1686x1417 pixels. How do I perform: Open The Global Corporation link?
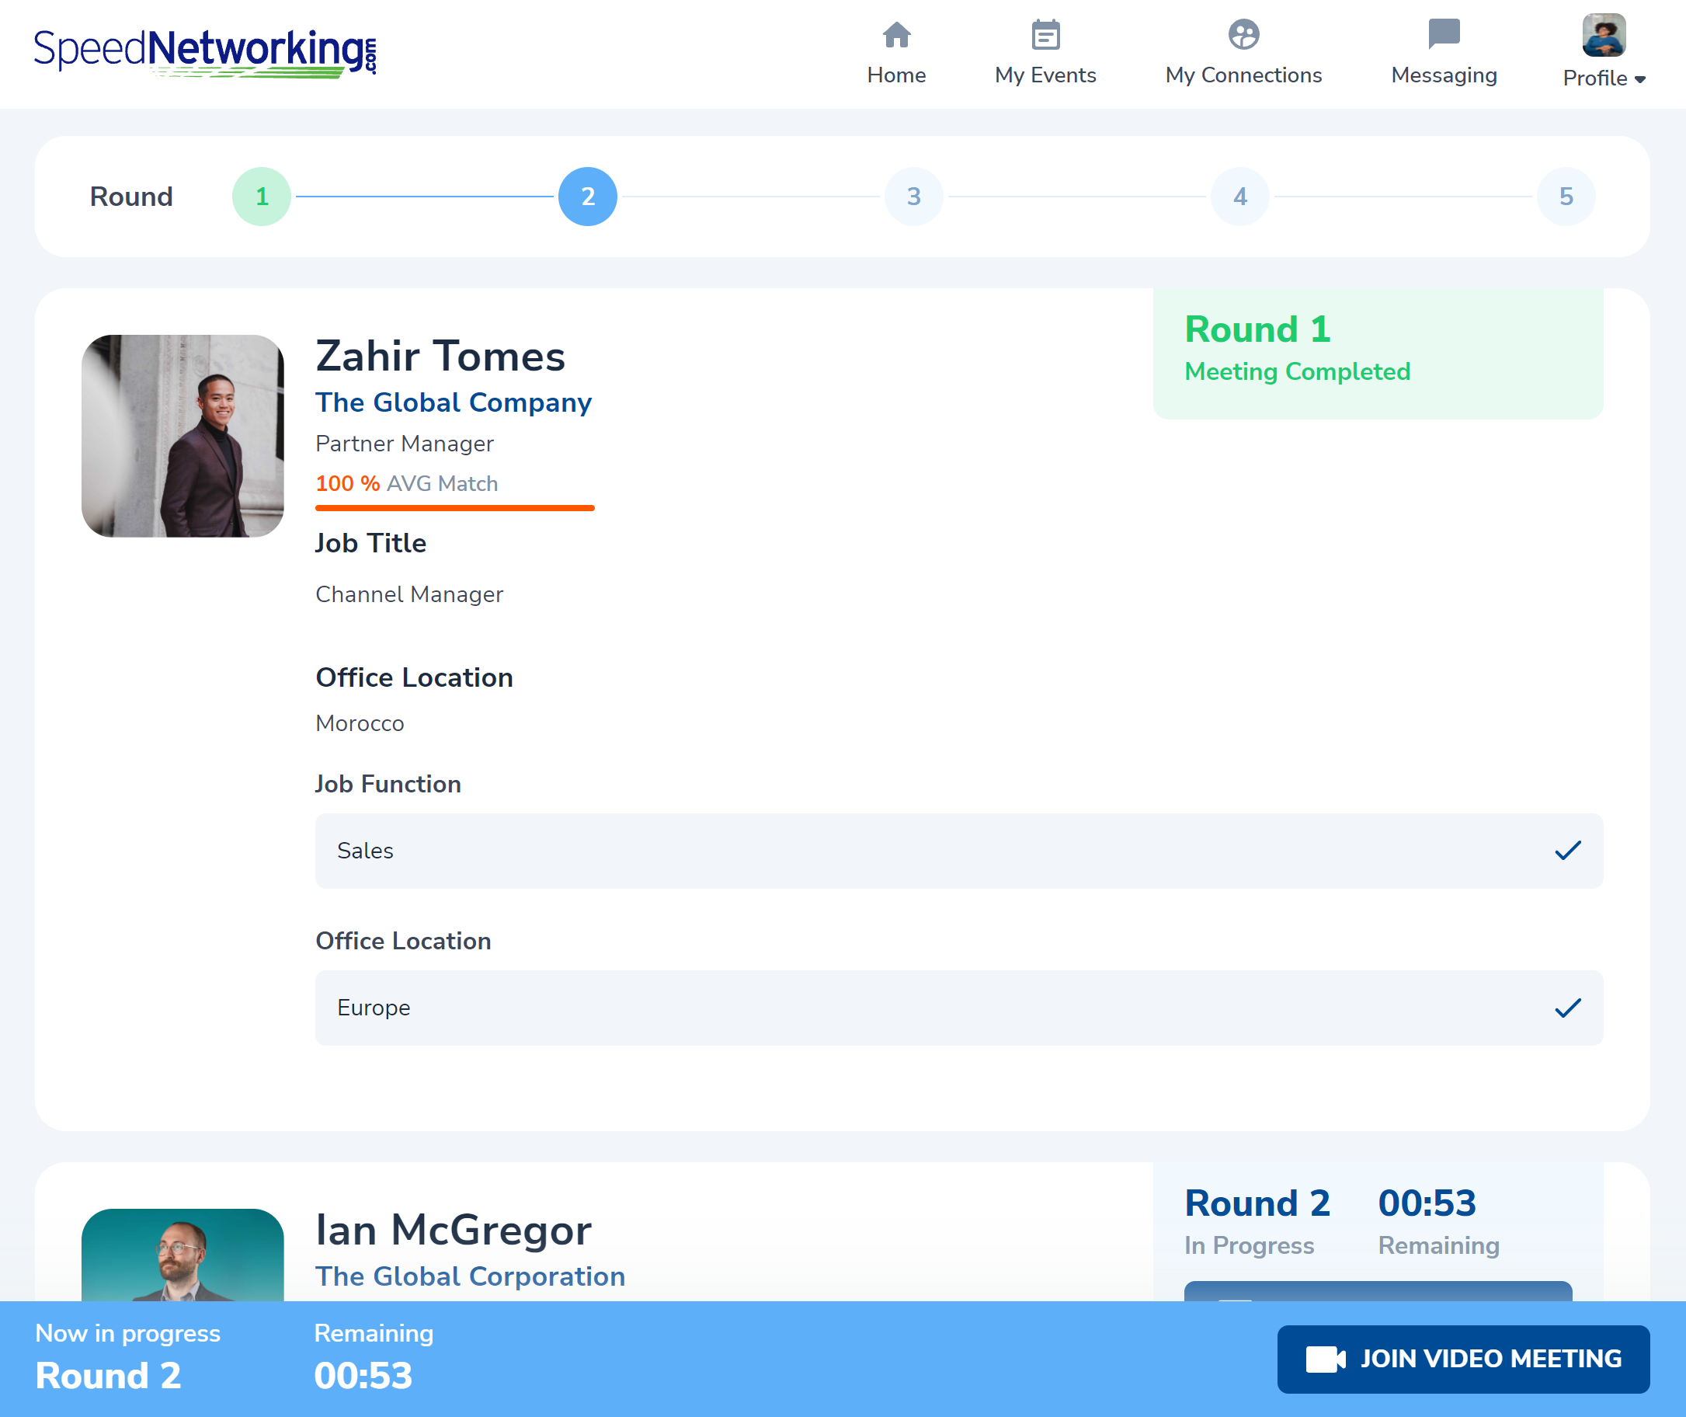[x=470, y=1276]
